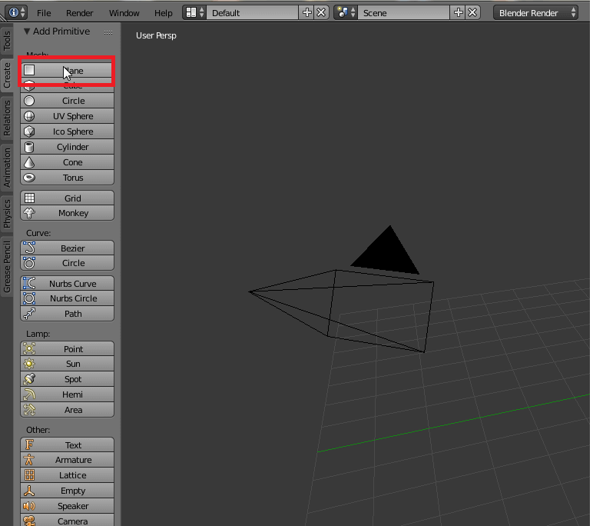Add a Lattice object

[67, 475]
